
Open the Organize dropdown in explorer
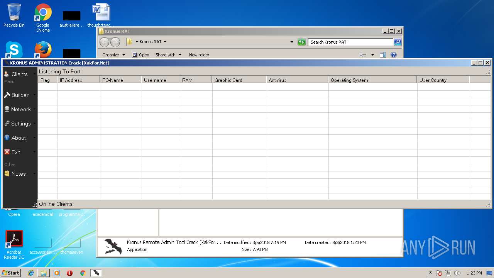[x=113, y=55]
